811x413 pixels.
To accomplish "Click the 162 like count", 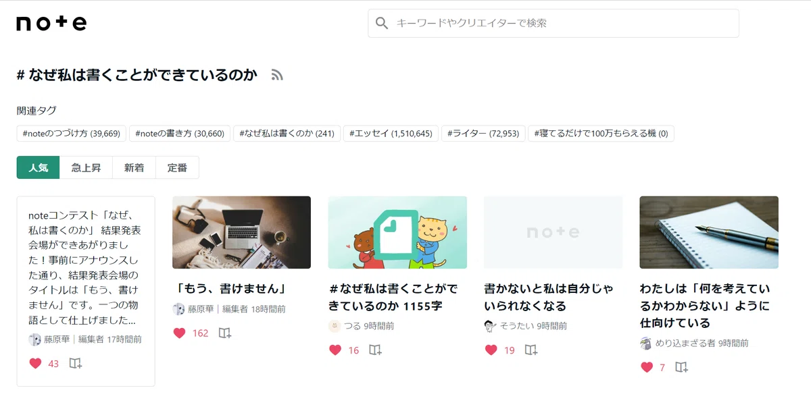I will (201, 333).
